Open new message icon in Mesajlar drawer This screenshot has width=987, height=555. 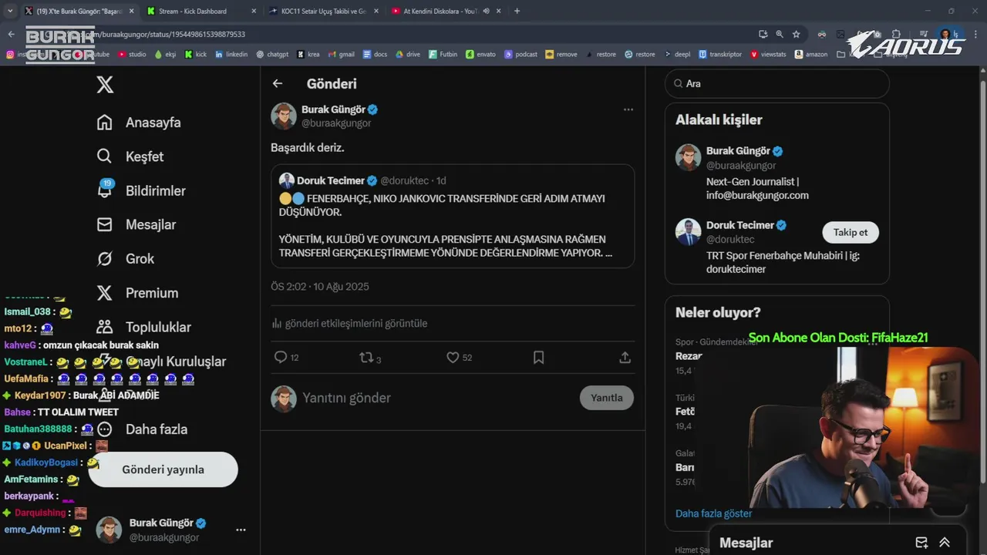(921, 543)
